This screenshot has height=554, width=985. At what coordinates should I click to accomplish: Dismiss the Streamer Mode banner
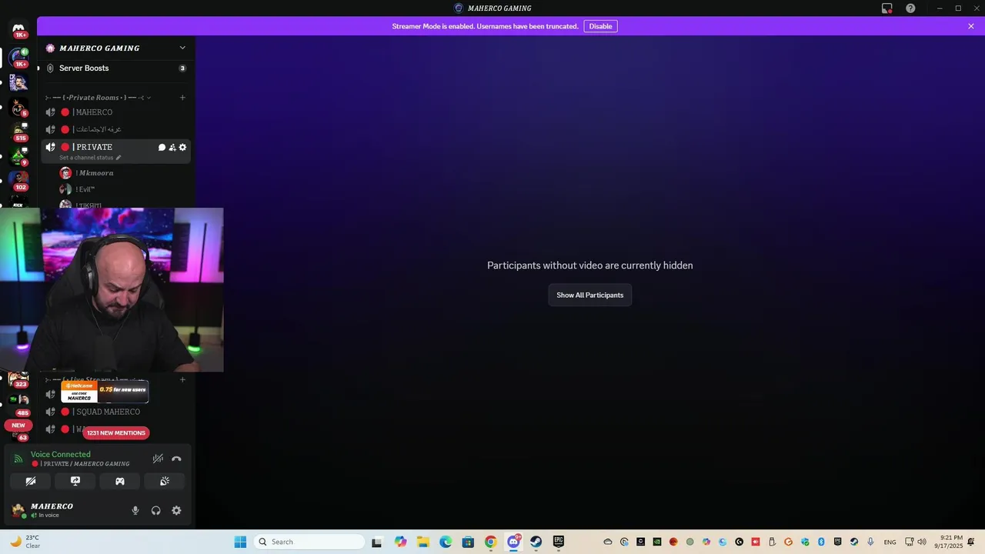[971, 26]
